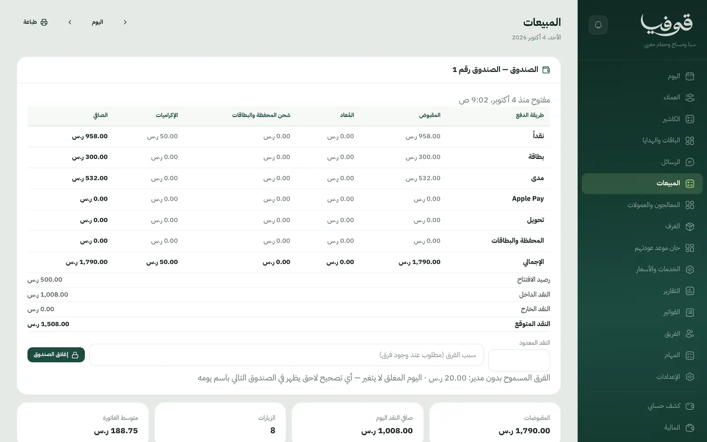Click the العملاء people icon
Screen dimensions: 707x442
(690, 98)
